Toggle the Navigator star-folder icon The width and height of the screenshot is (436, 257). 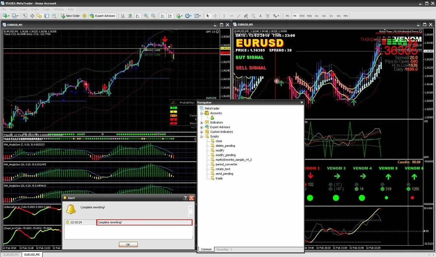click(x=39, y=16)
